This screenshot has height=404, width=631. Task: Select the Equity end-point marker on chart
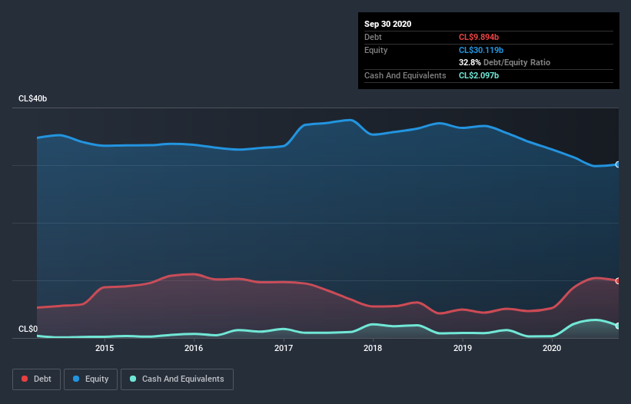tap(618, 164)
